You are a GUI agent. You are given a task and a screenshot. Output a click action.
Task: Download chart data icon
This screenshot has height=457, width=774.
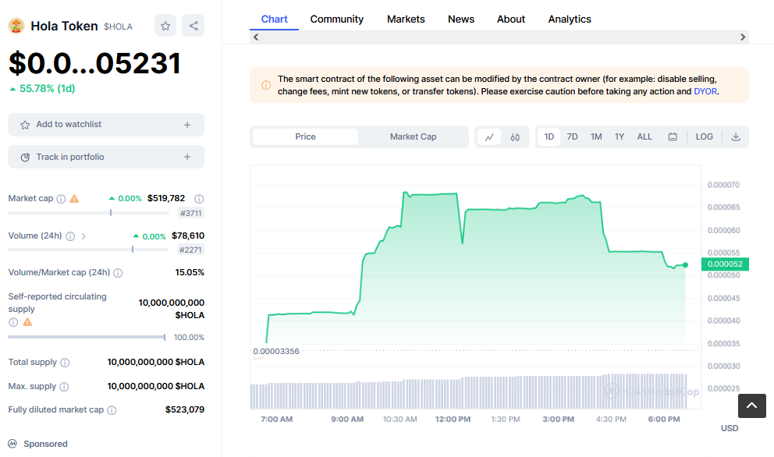click(736, 137)
